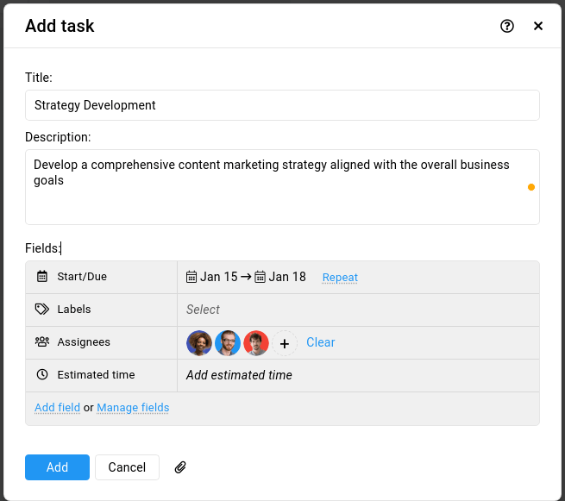This screenshot has height=501, width=565.
Task: Click the Labels field label
Action: pyautogui.click(x=74, y=309)
